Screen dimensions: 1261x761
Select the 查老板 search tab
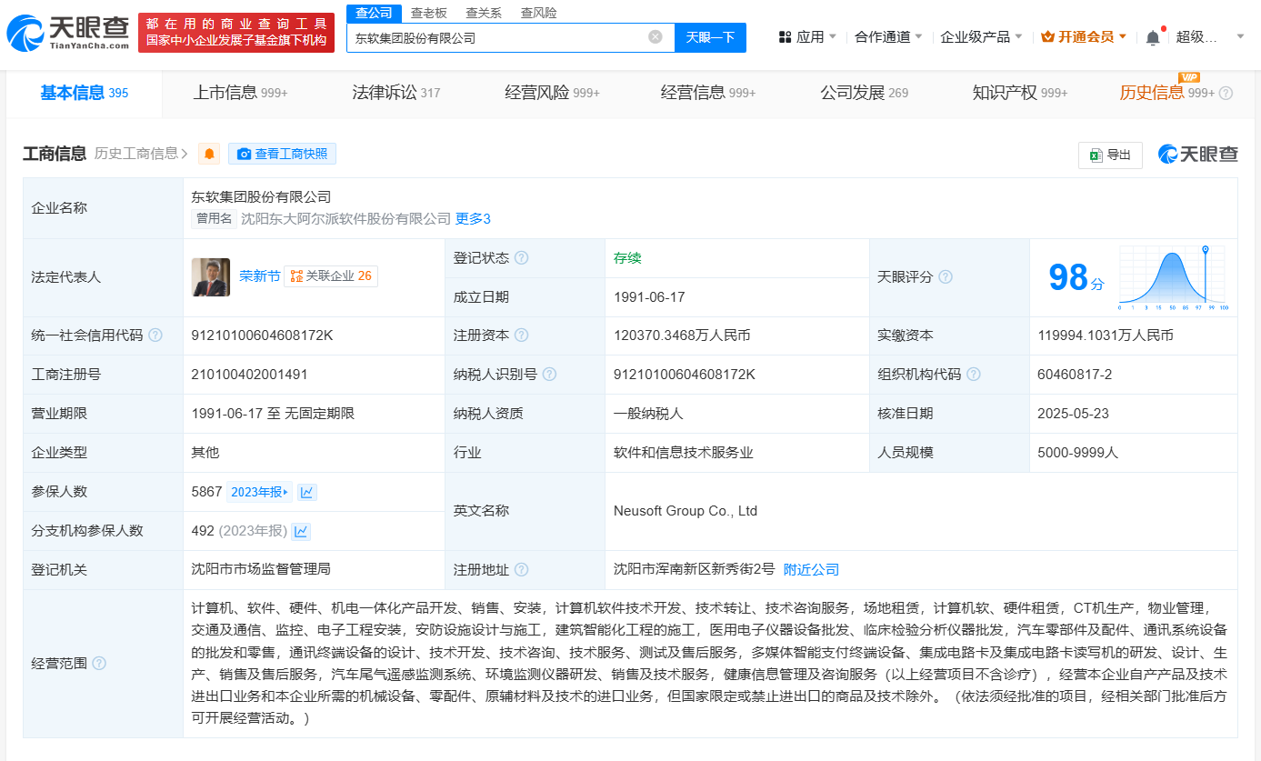click(x=428, y=13)
